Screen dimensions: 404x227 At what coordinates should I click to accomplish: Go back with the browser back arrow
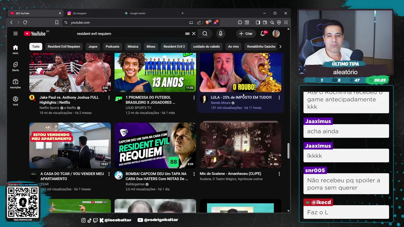click(x=11, y=22)
